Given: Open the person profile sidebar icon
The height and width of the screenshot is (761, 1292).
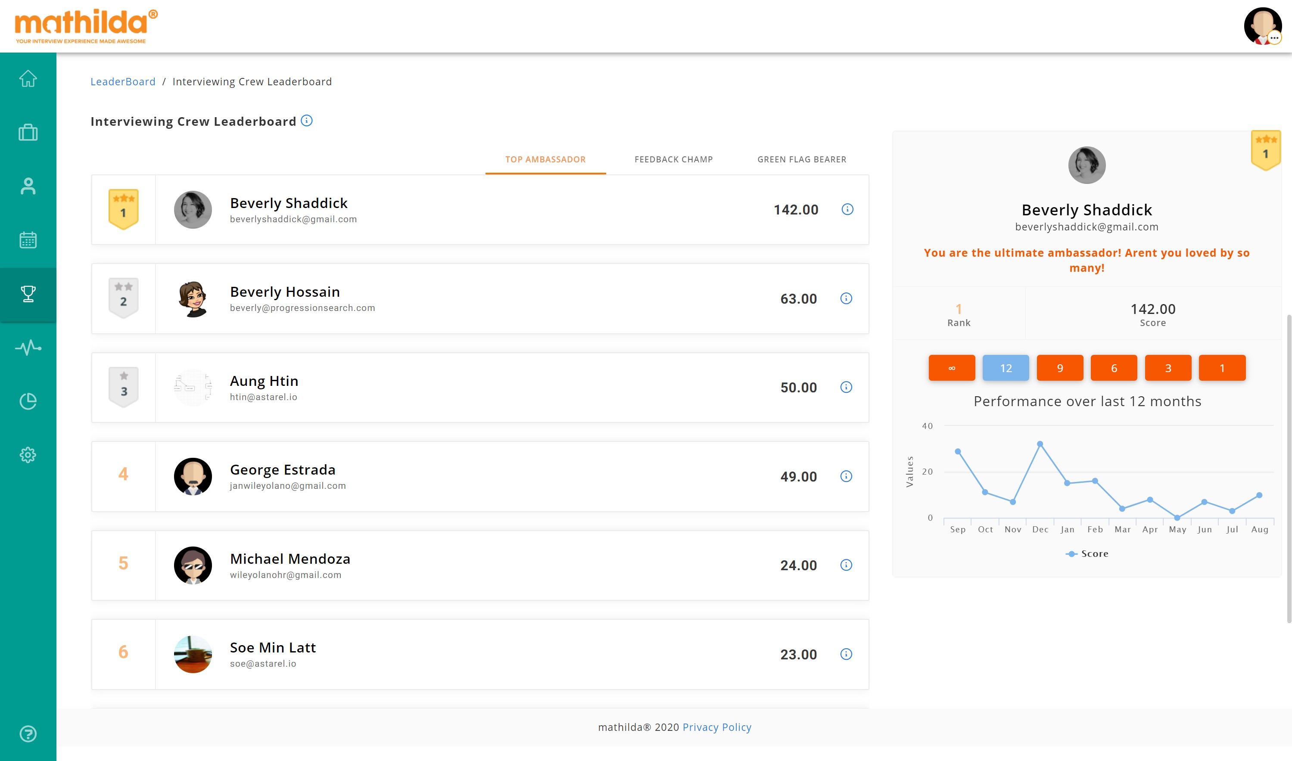Looking at the screenshot, I should click(28, 186).
